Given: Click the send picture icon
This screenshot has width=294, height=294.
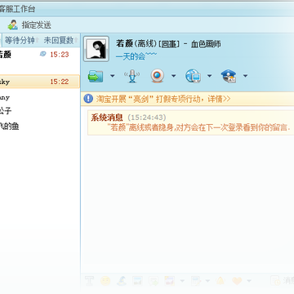Looking at the screenshot, I should (137, 280).
